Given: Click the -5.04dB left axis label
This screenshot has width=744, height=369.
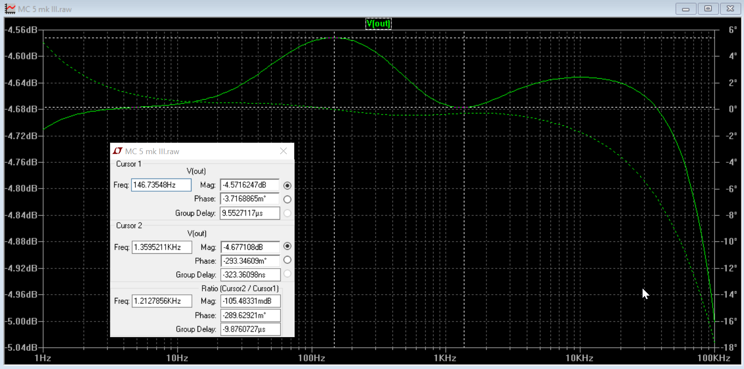Looking at the screenshot, I should [21, 348].
